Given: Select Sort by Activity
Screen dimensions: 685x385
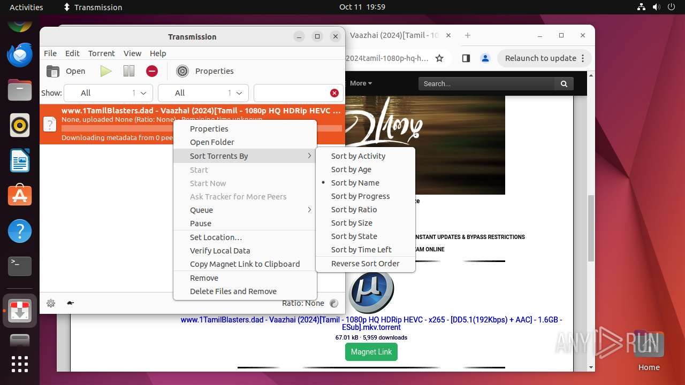Looking at the screenshot, I should click(366, 156).
